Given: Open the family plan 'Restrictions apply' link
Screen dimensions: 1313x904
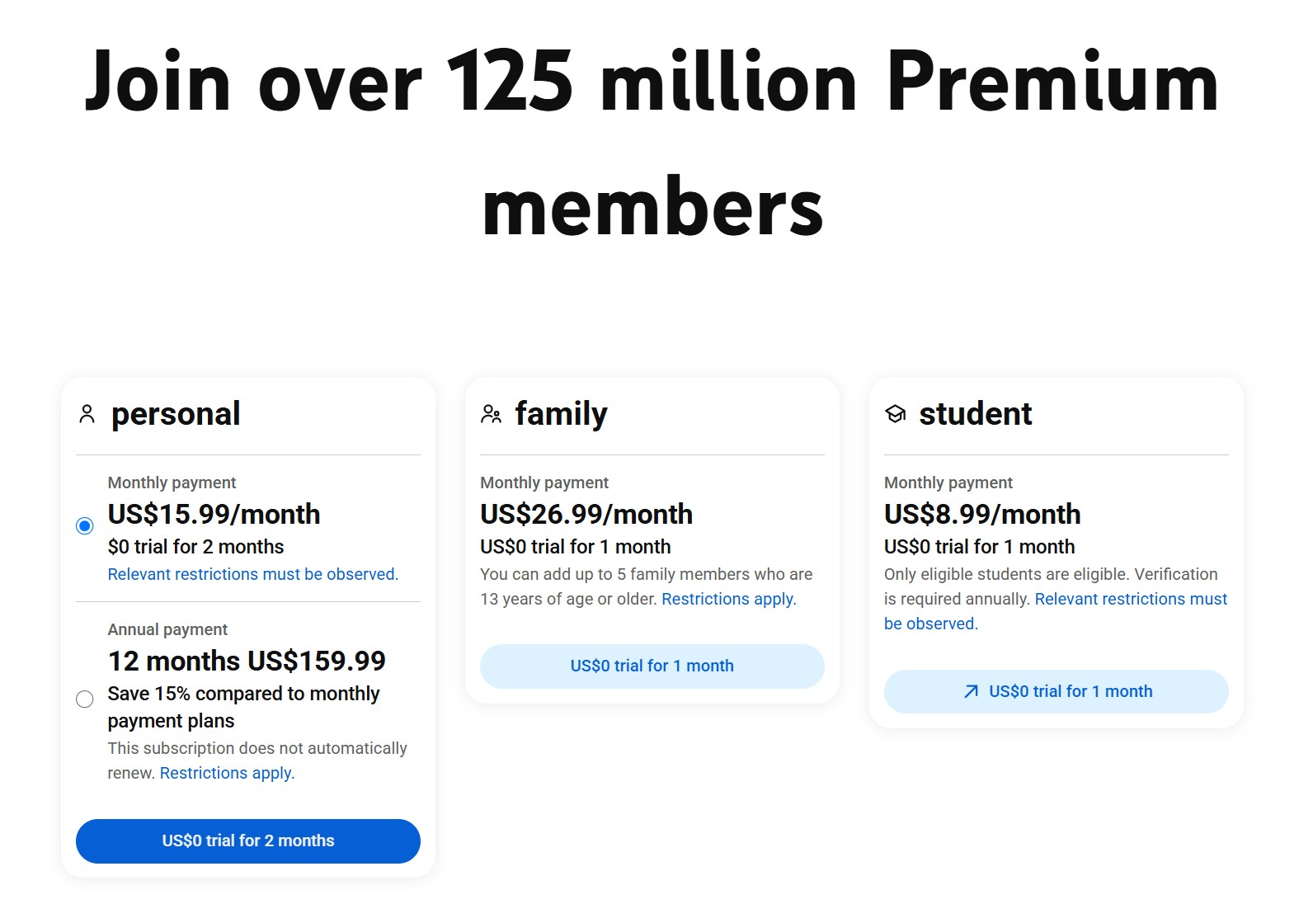Looking at the screenshot, I should coord(729,599).
